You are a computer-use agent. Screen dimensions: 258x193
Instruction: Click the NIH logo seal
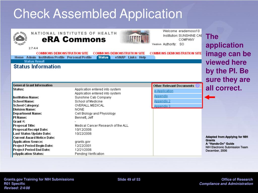pos(20,38)
